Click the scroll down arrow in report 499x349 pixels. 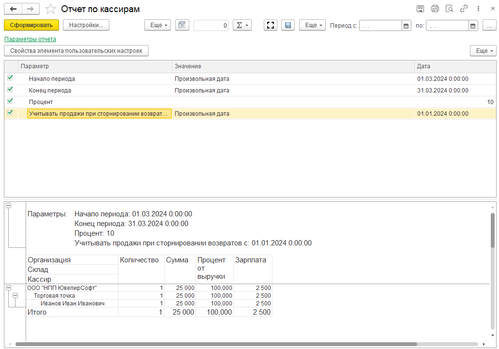point(493,335)
